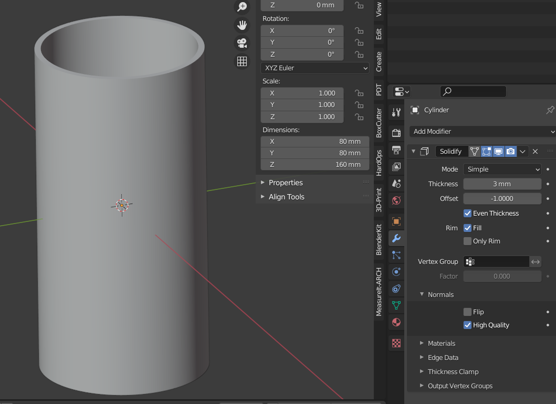Open the World properties tab
556x404 pixels.
point(396,200)
